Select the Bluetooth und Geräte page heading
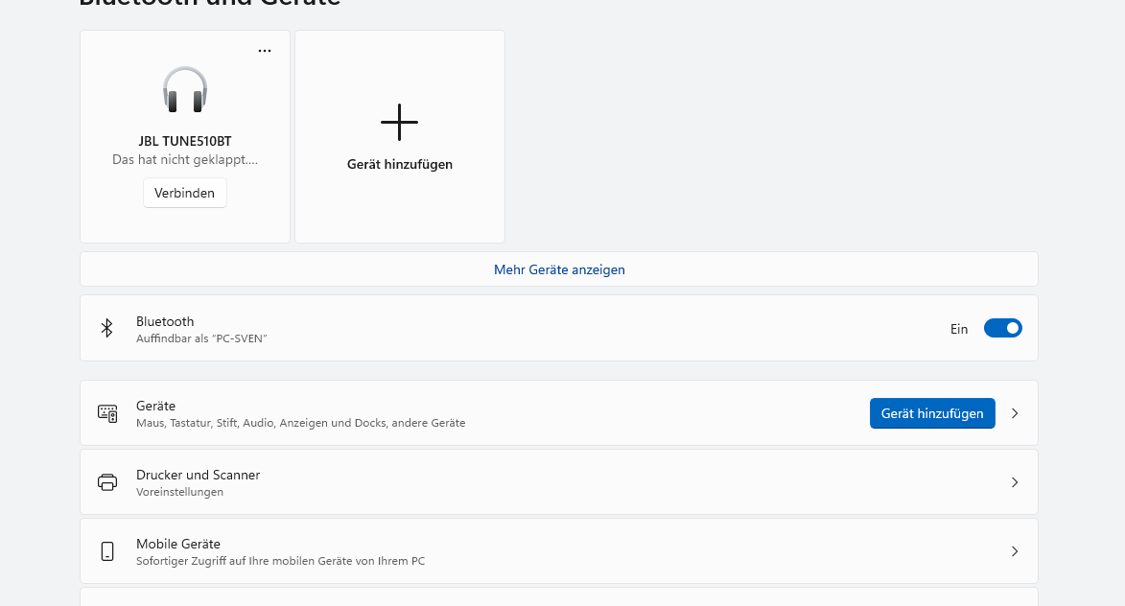 pyautogui.click(x=210, y=4)
